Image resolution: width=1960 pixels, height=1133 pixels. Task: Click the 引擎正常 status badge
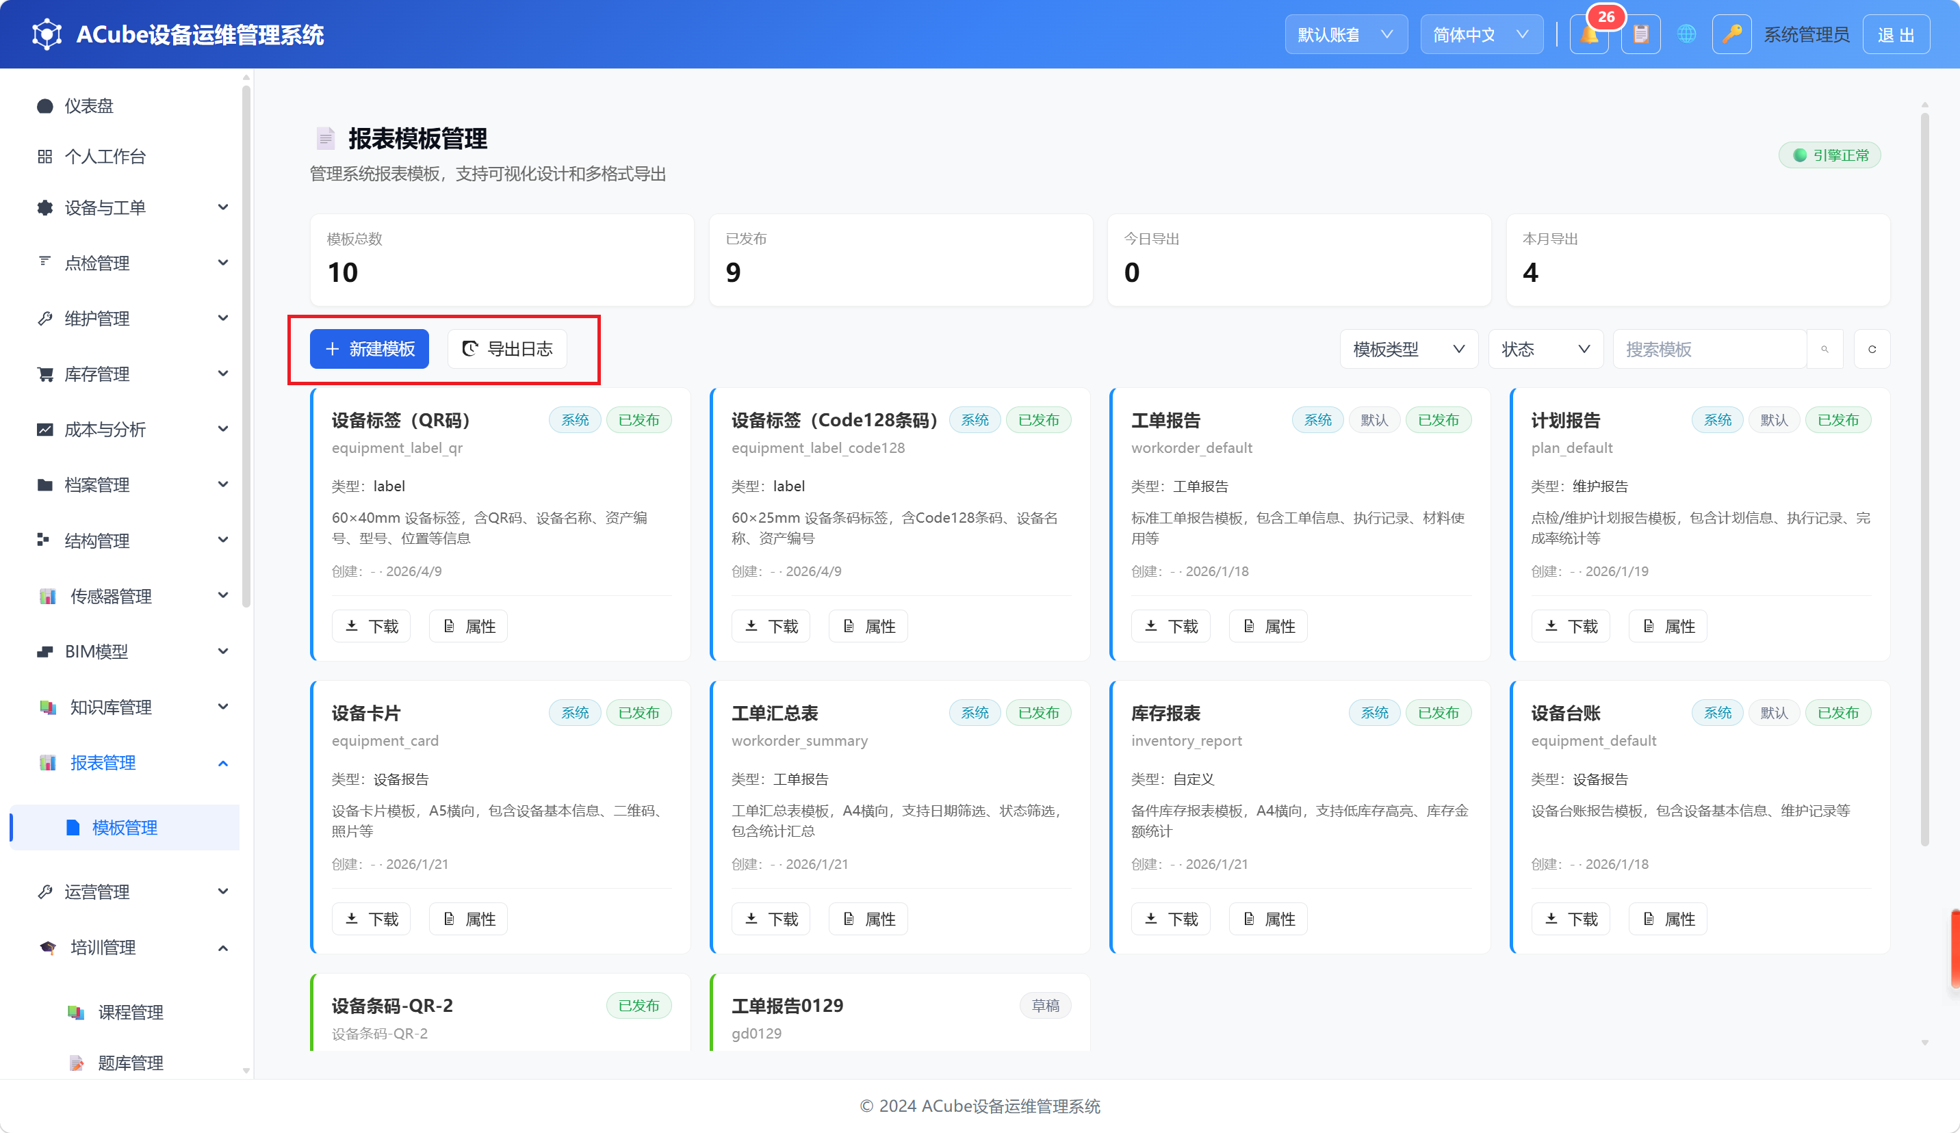pyautogui.click(x=1830, y=155)
